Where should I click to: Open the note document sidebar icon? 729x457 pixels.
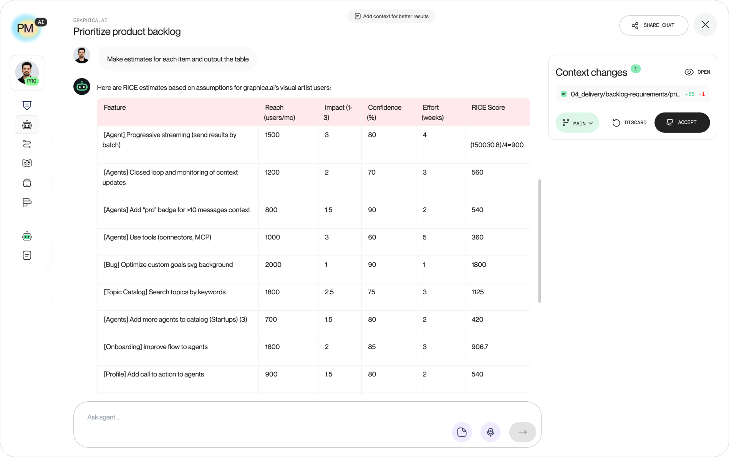(x=27, y=256)
